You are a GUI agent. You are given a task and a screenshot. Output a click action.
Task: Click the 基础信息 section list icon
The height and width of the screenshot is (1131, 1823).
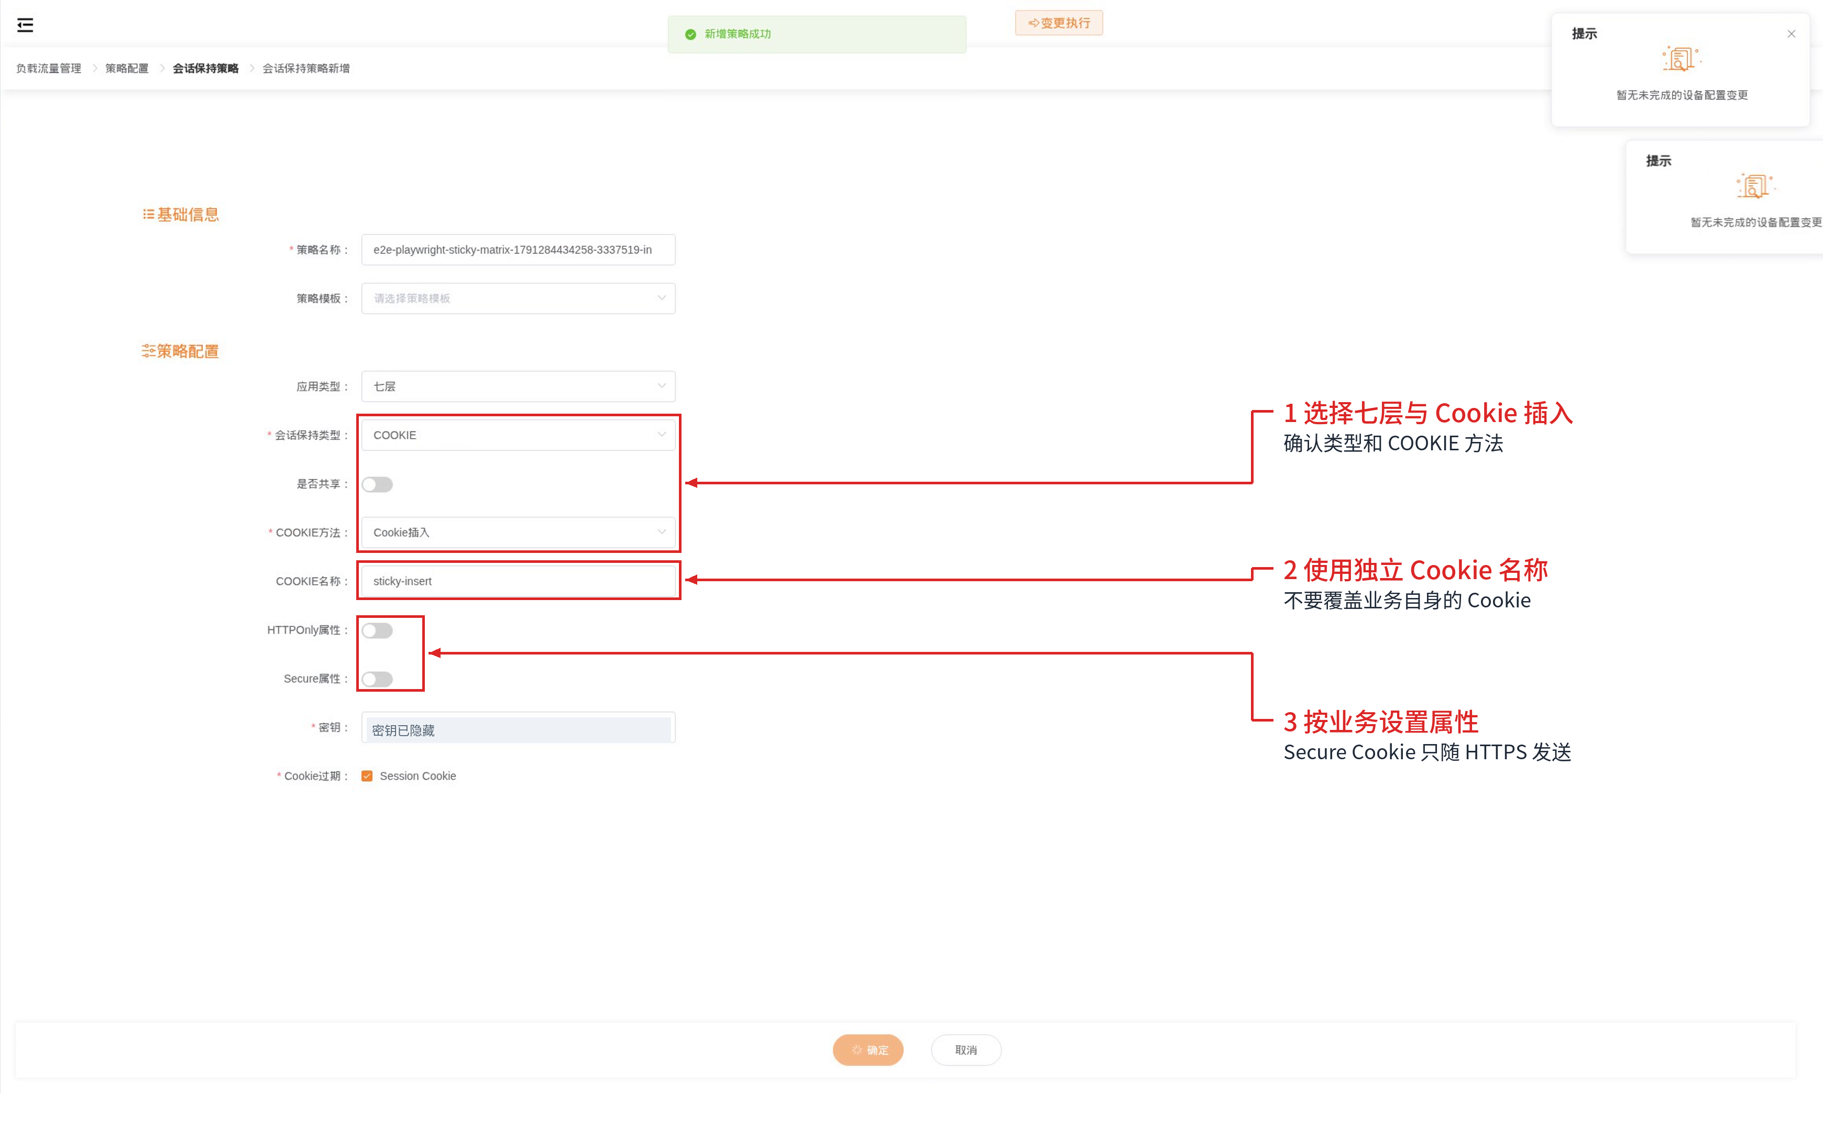click(x=148, y=215)
